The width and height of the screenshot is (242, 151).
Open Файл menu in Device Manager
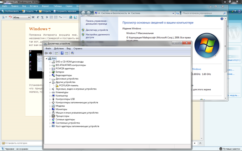(x=48, y=49)
